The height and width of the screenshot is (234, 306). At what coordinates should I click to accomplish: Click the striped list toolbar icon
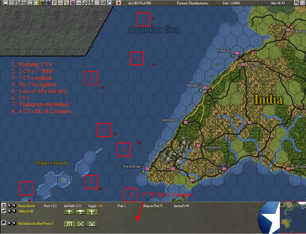[x=103, y=3]
